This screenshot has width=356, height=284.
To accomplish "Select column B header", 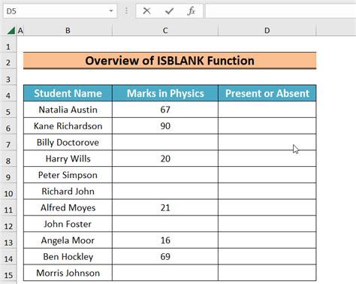I will pos(68,31).
